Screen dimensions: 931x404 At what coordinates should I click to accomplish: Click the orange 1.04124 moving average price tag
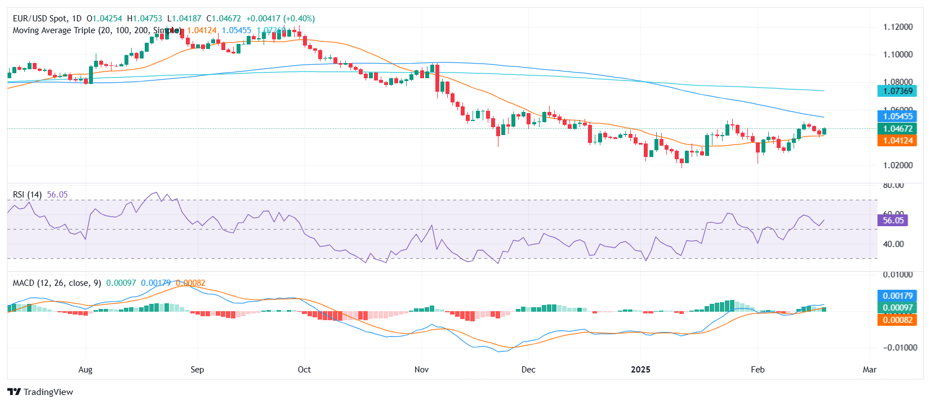[897, 141]
